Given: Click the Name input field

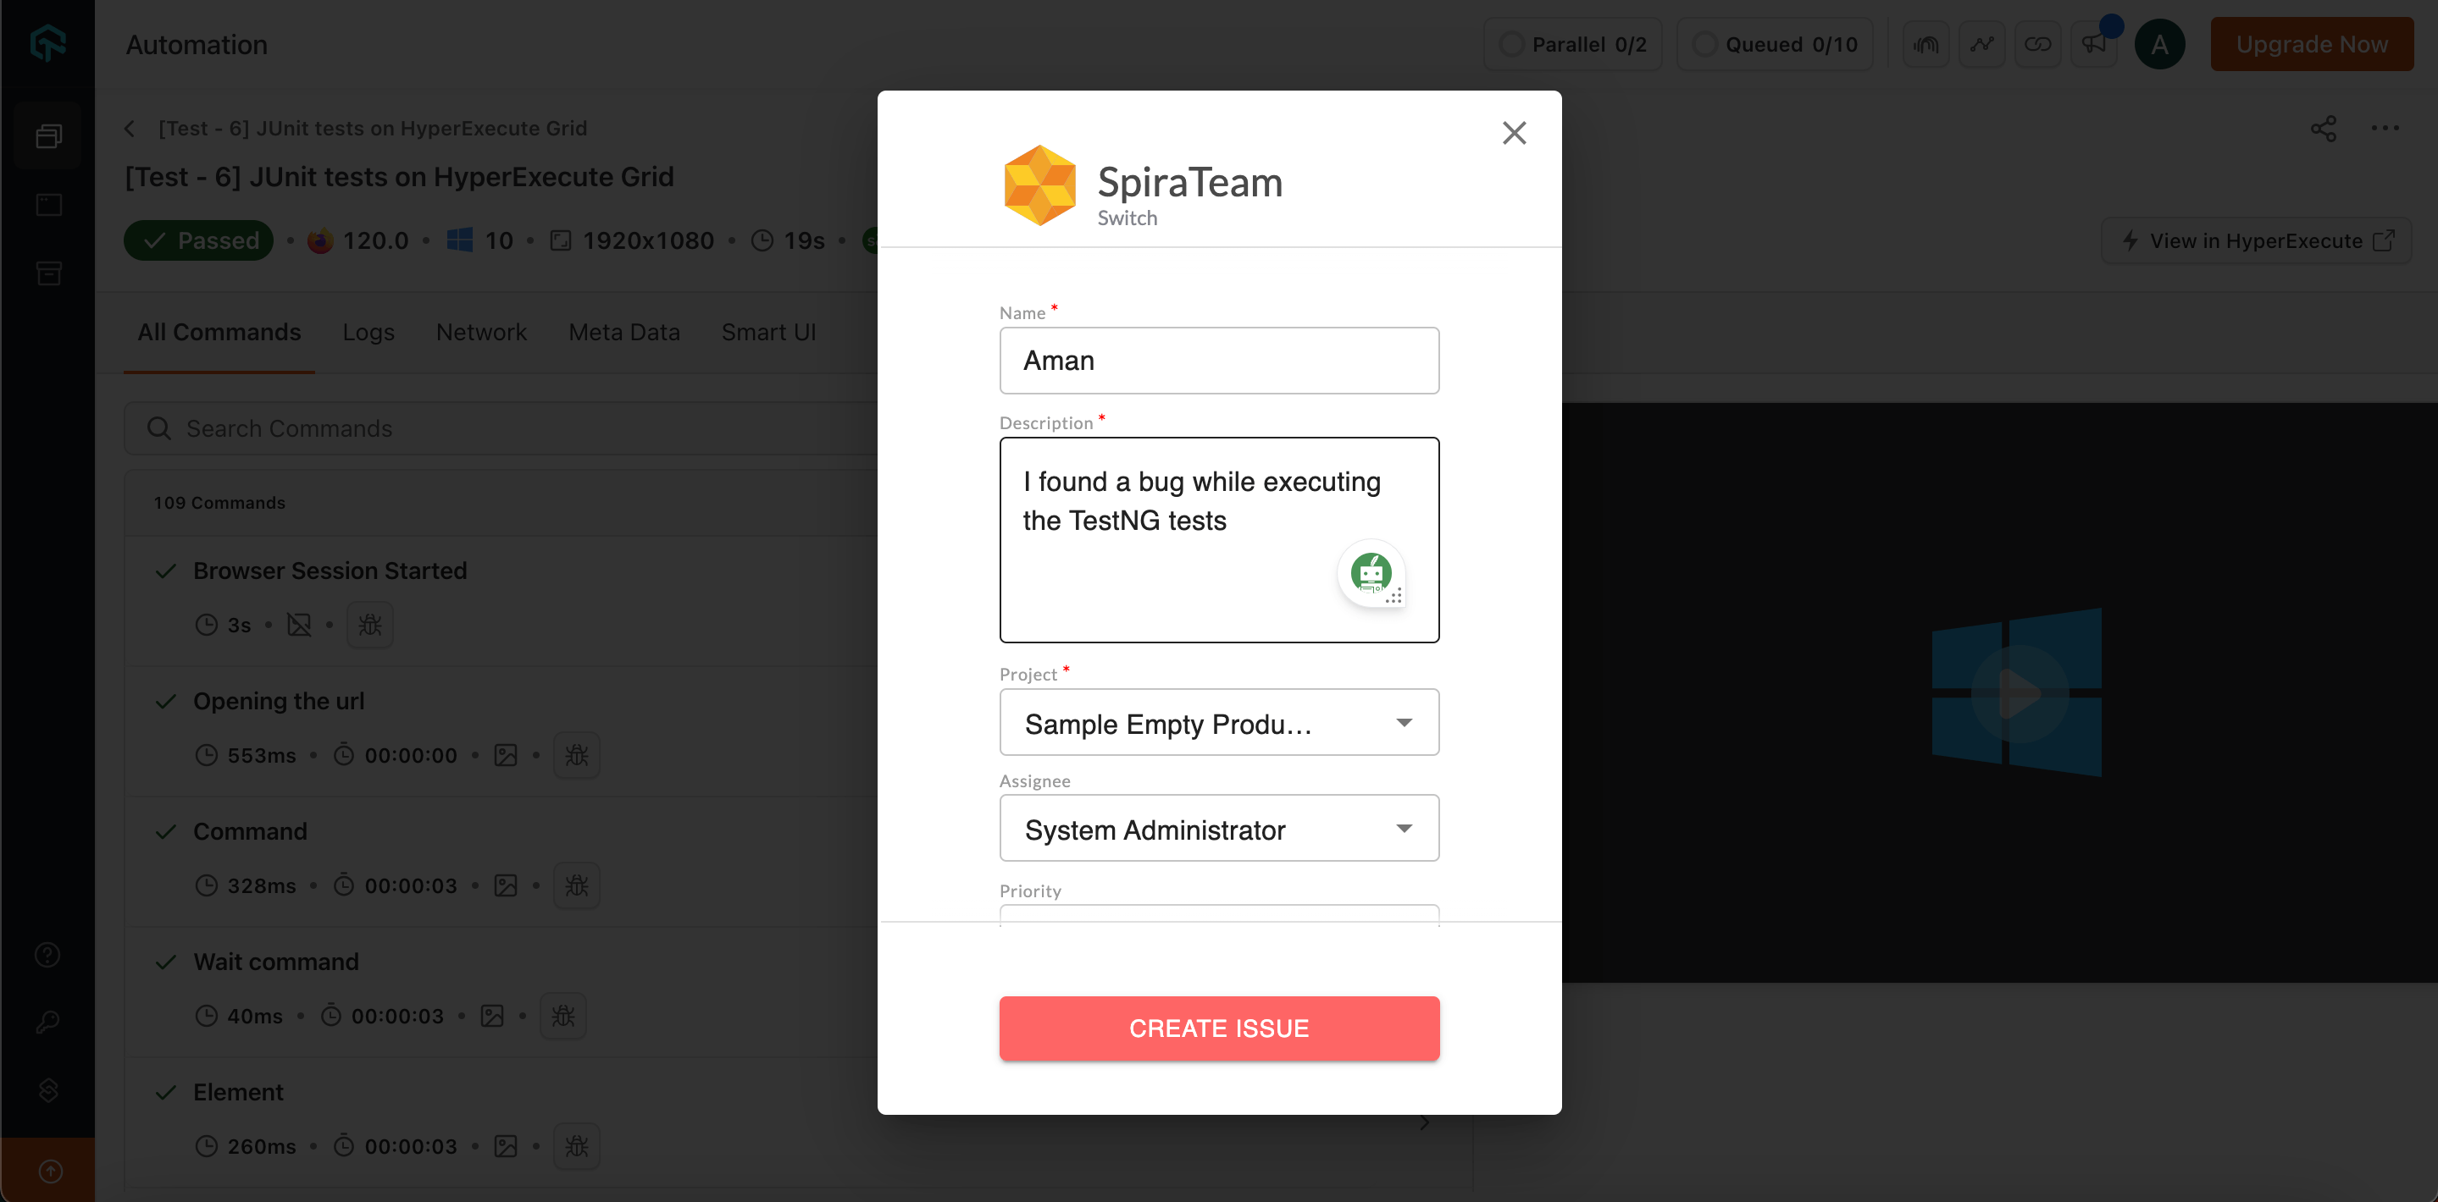Looking at the screenshot, I should (x=1218, y=361).
